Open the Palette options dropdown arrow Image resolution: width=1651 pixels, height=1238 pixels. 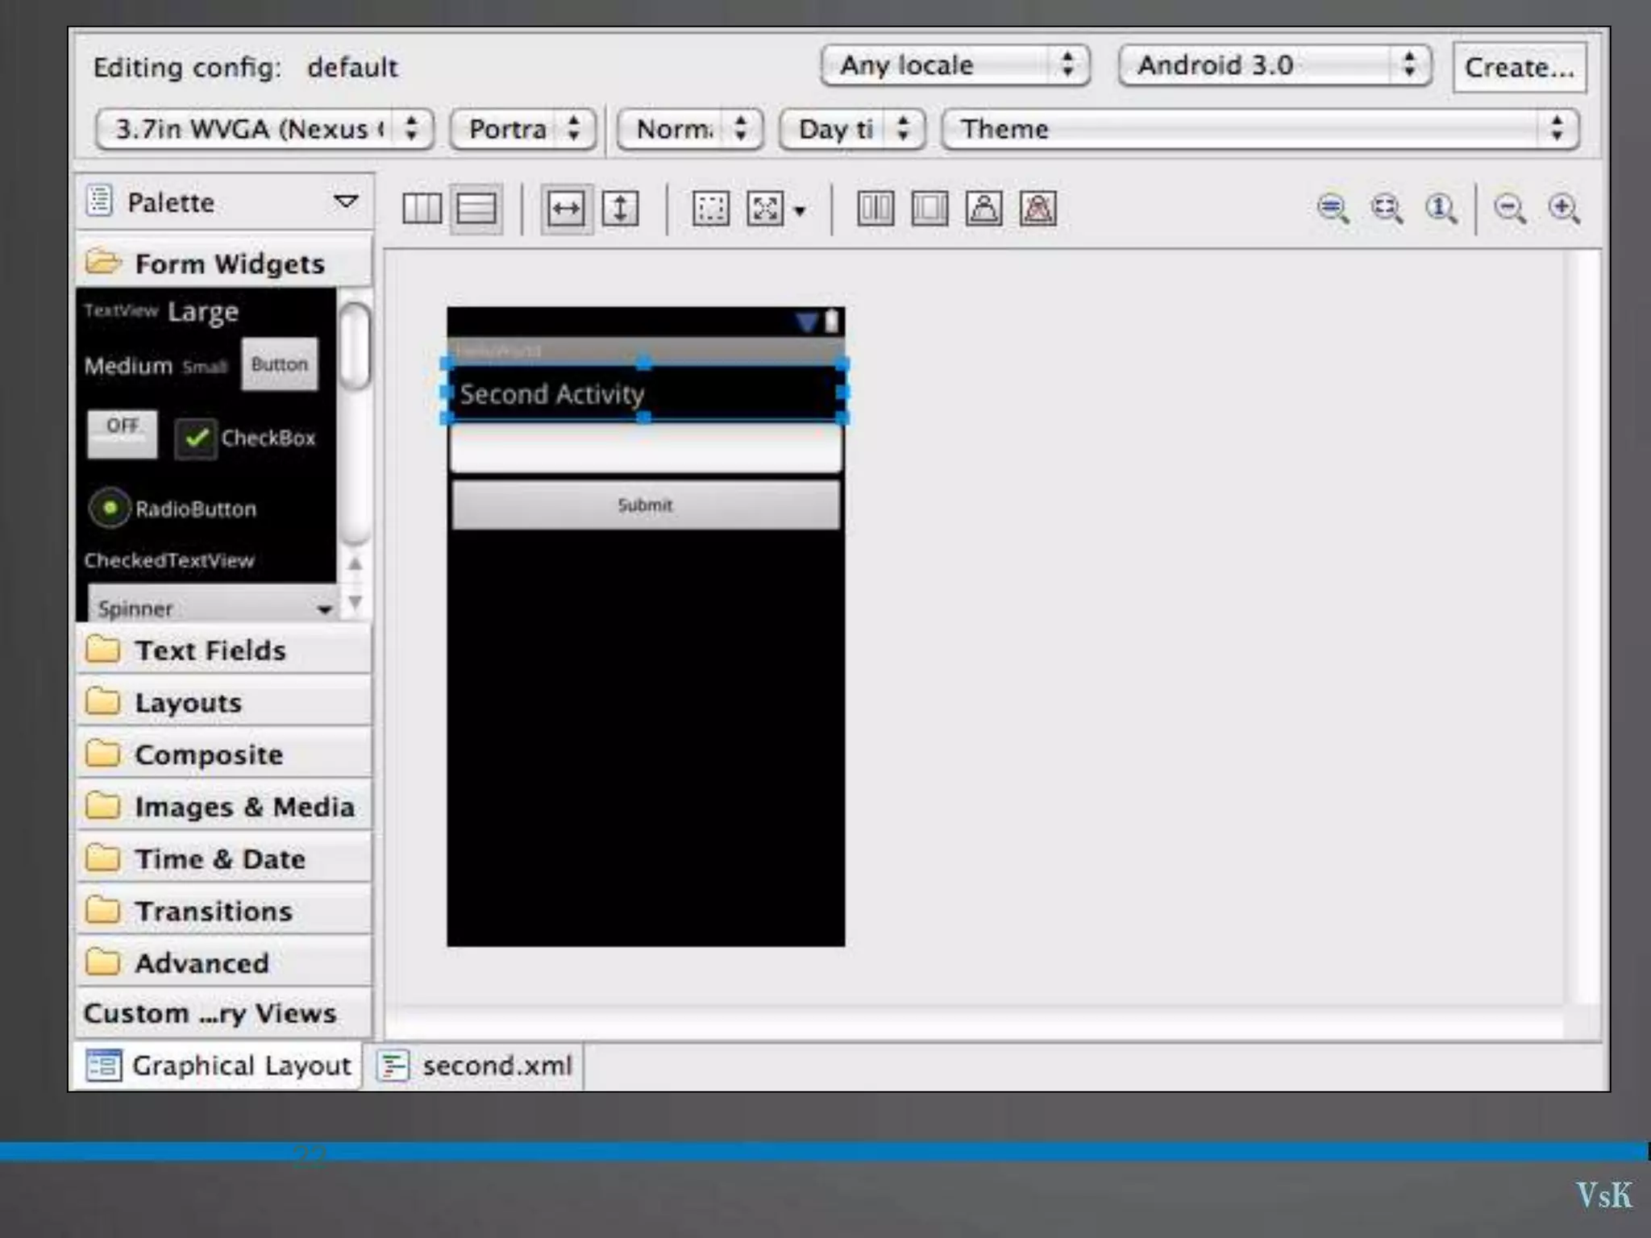tap(346, 201)
